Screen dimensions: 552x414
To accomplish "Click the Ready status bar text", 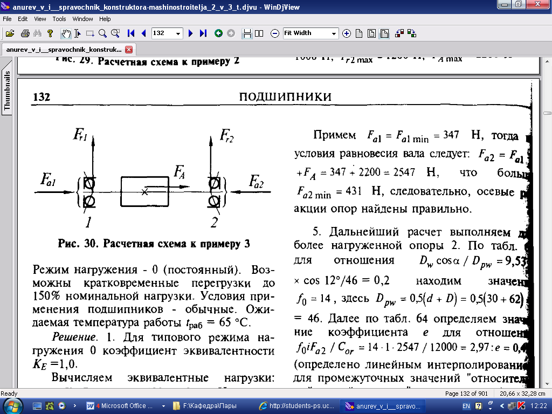I will (x=9, y=393).
